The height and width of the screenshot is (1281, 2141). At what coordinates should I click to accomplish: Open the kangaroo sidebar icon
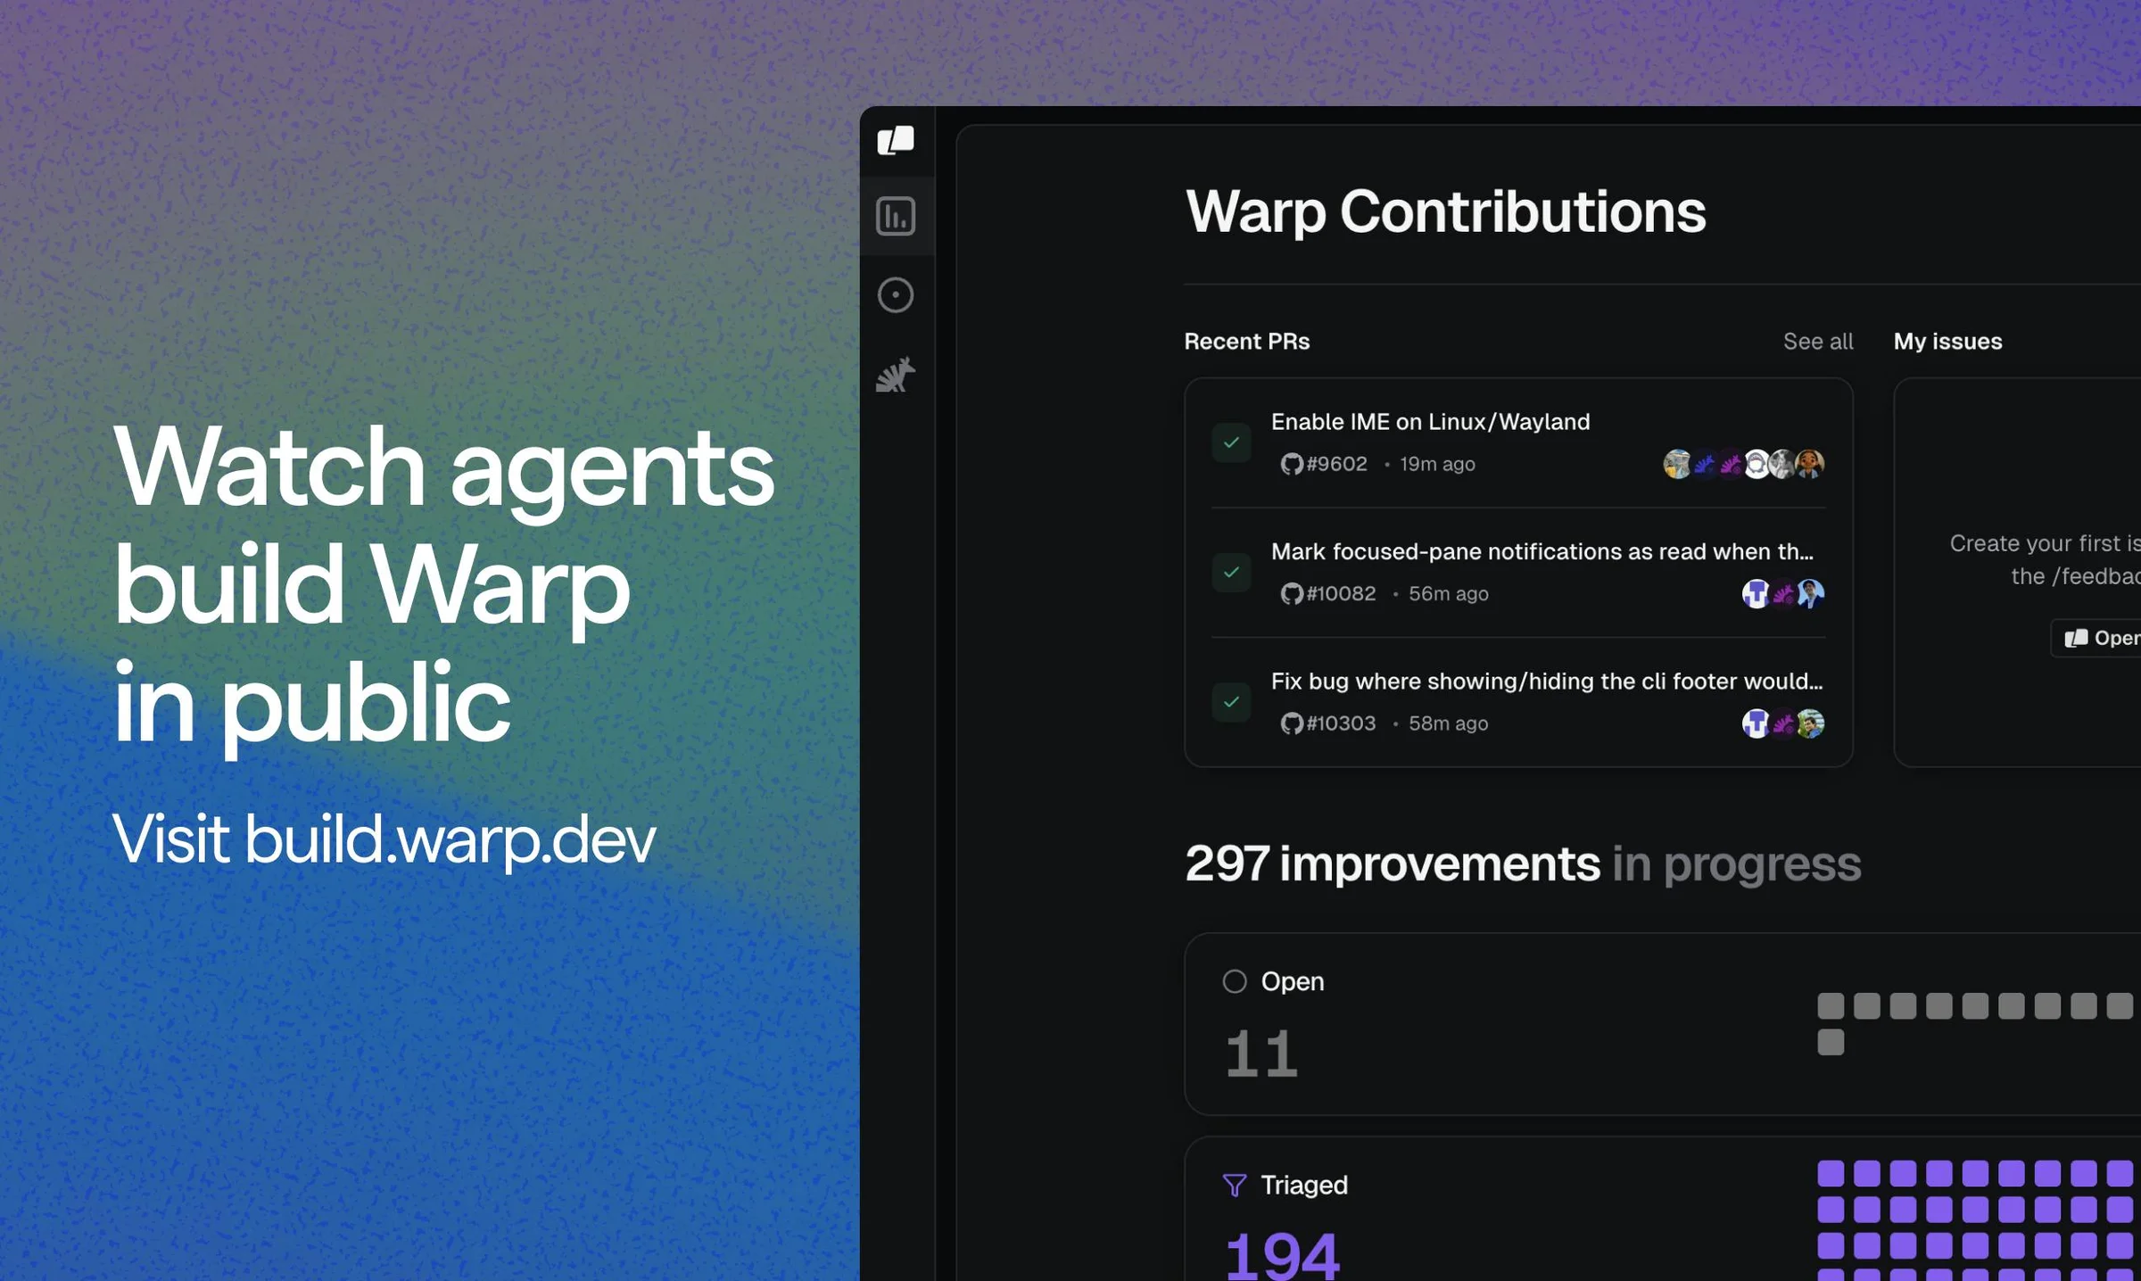[x=896, y=375]
